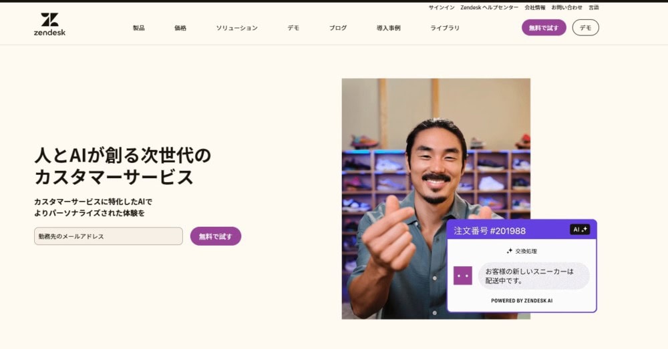
Task: Expand the ライブラリ menu
Action: point(445,27)
